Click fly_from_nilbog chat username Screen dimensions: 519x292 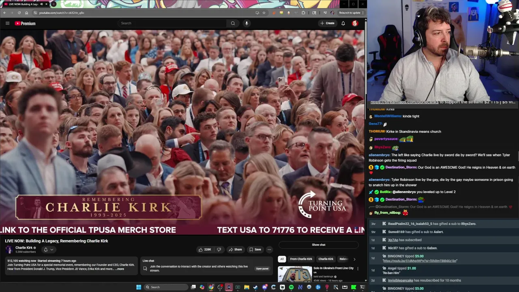click(387, 213)
